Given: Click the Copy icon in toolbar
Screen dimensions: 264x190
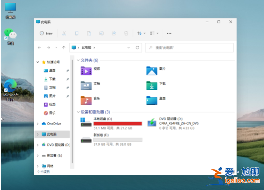Looking at the screenshot, I should click(77, 33).
